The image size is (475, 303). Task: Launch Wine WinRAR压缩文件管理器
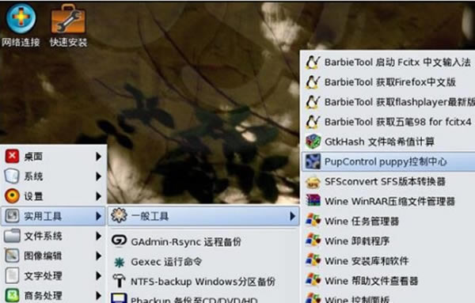[389, 201]
